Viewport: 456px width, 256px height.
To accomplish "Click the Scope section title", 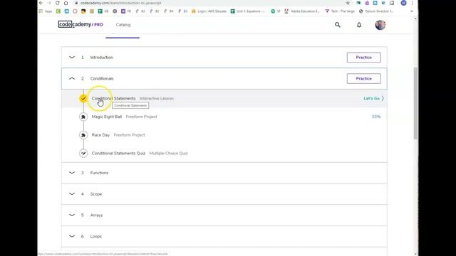I will point(96,194).
